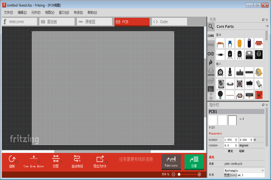Enable the 粘驮 (sticky) checkbox

[237, 151]
